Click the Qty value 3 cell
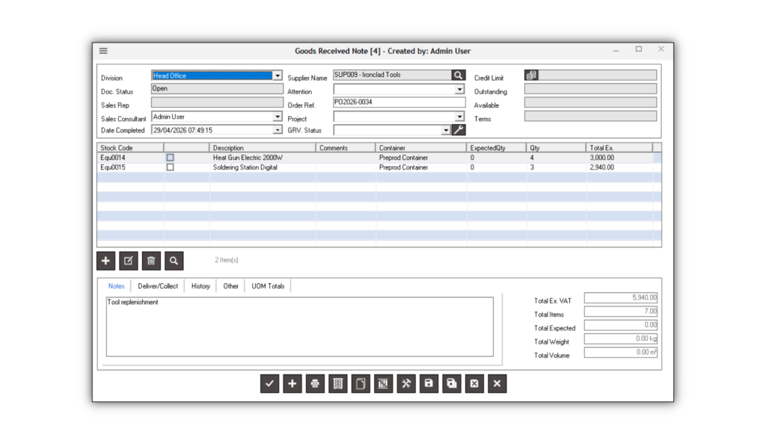 557,167
